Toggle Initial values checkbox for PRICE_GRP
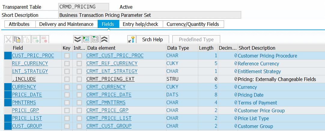The image size is (325, 131). coord(79,111)
